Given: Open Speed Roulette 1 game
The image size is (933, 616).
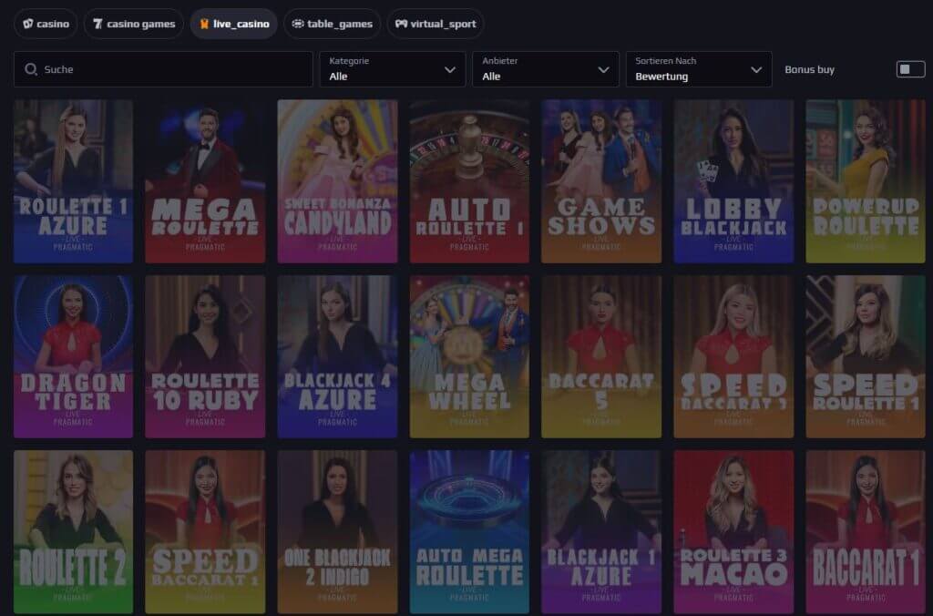Looking at the screenshot, I should coord(866,356).
